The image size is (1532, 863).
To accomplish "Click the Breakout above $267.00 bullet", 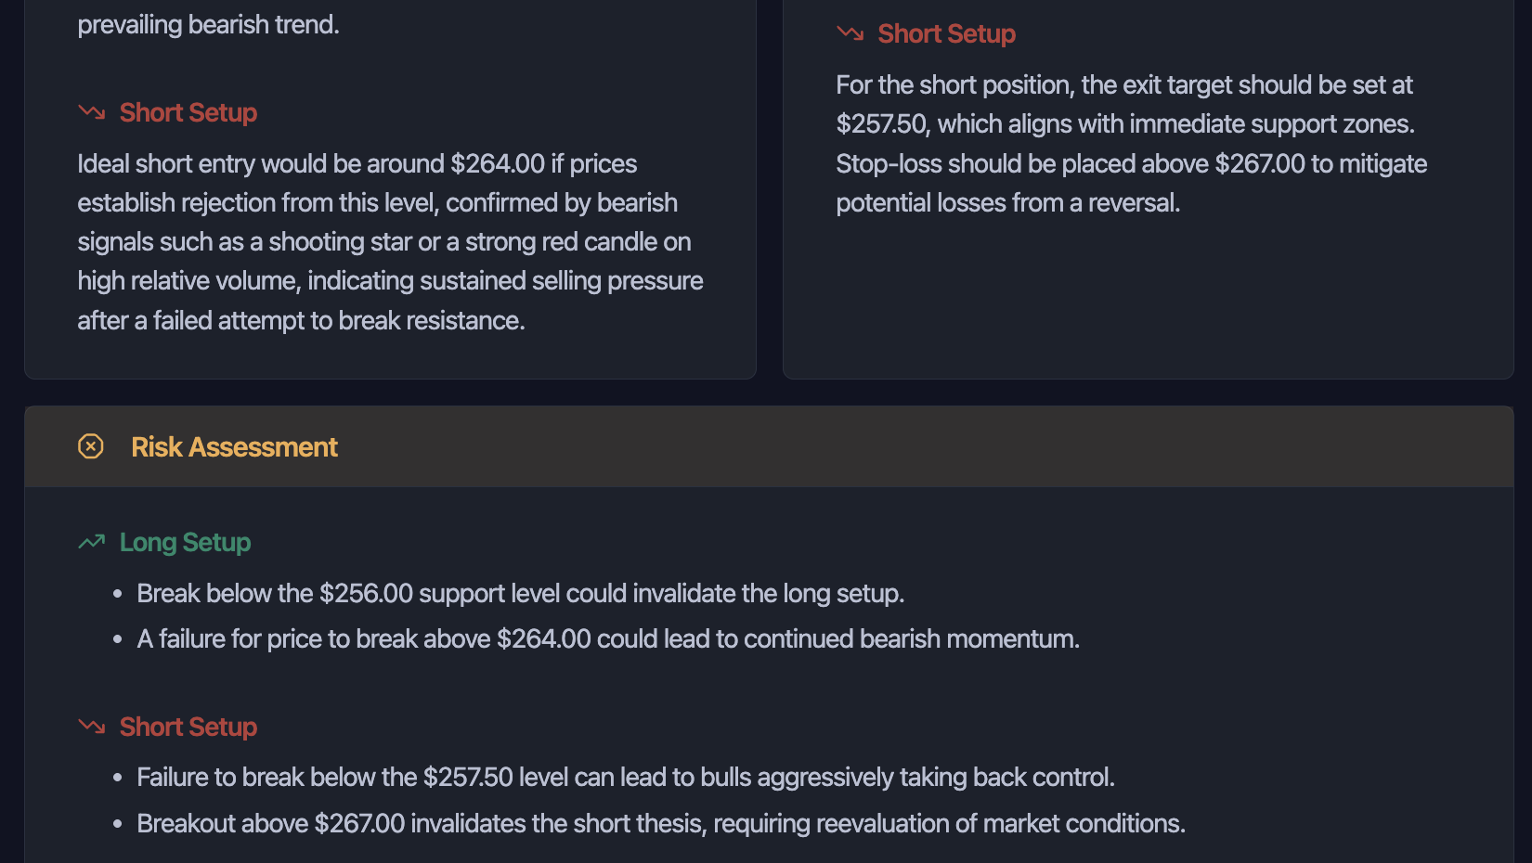I will pyautogui.click(x=660, y=823).
